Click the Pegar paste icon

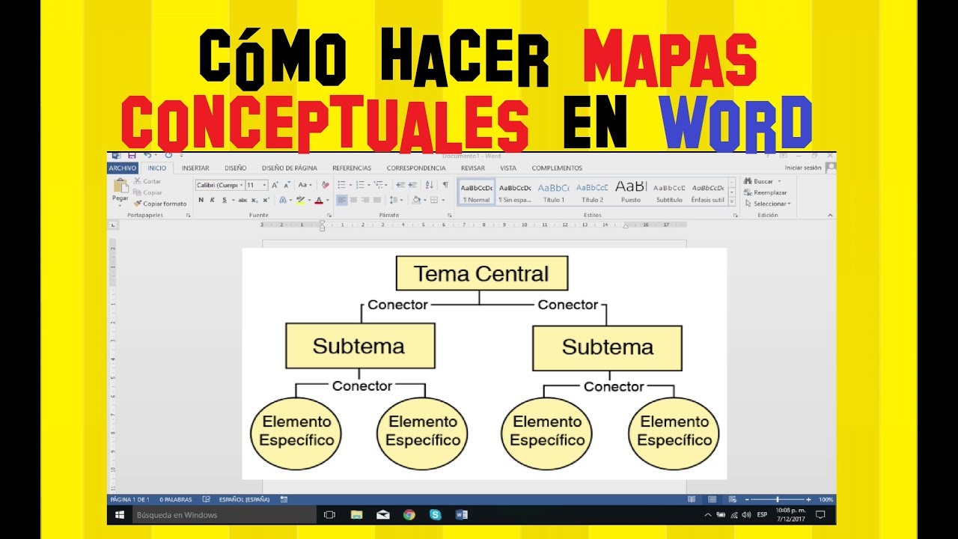(x=120, y=187)
